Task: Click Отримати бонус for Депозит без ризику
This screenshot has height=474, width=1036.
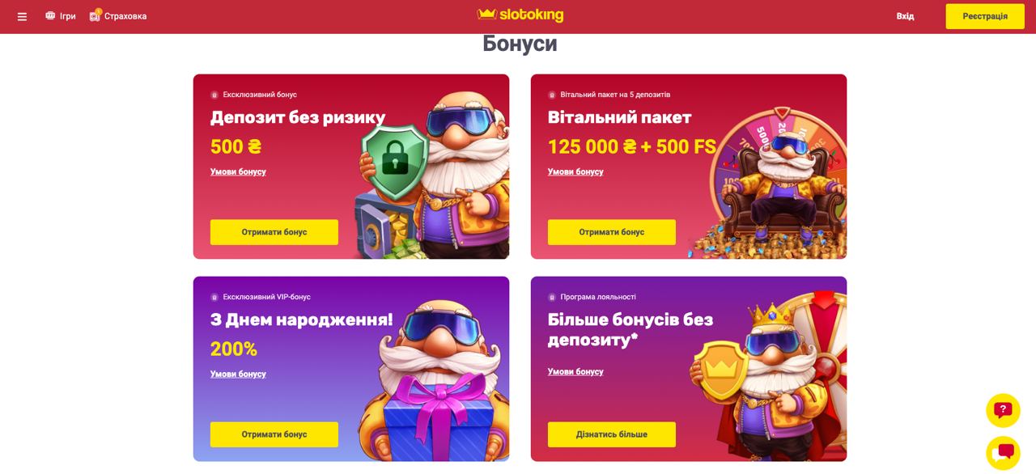Action: click(x=274, y=232)
